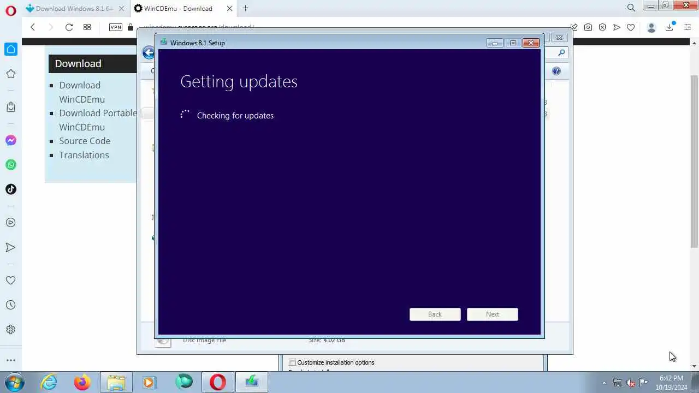Open the Downloads icon in Opera toolbar
The width and height of the screenshot is (699, 393).
670,27
